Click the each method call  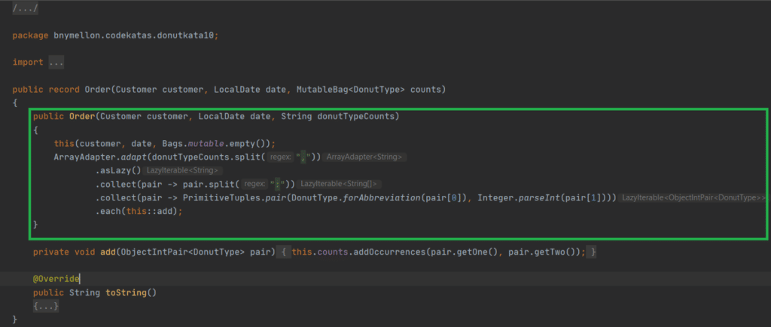[x=110, y=212]
